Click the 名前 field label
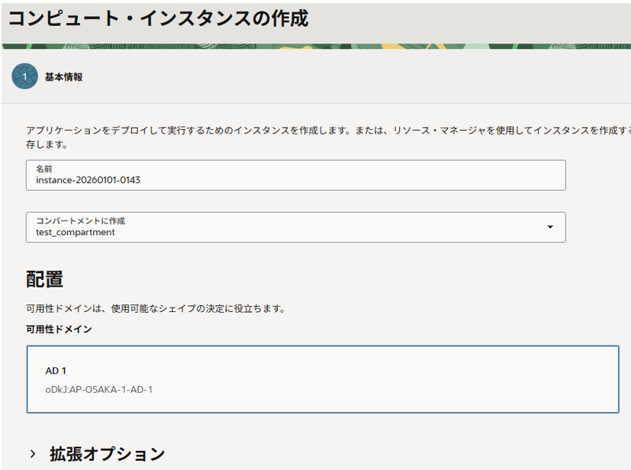The image size is (631, 470). 43,169
